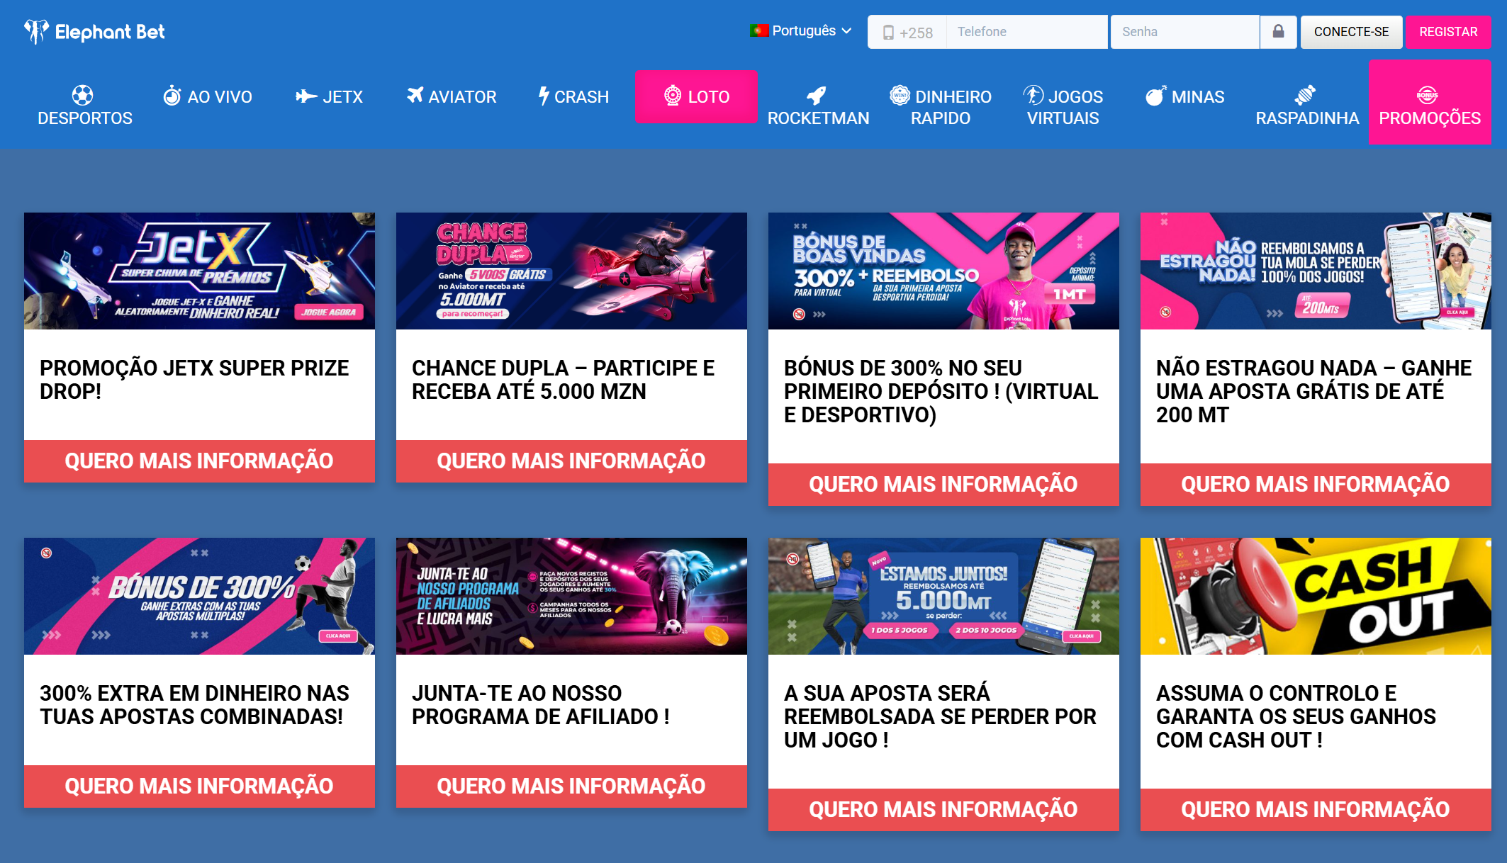Image resolution: width=1507 pixels, height=863 pixels.
Task: Click the Rocketman rocket icon
Action: click(x=817, y=95)
